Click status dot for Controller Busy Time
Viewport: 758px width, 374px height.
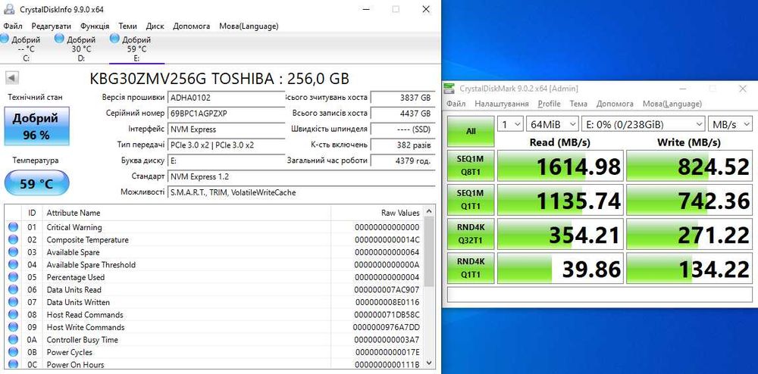[13, 339]
